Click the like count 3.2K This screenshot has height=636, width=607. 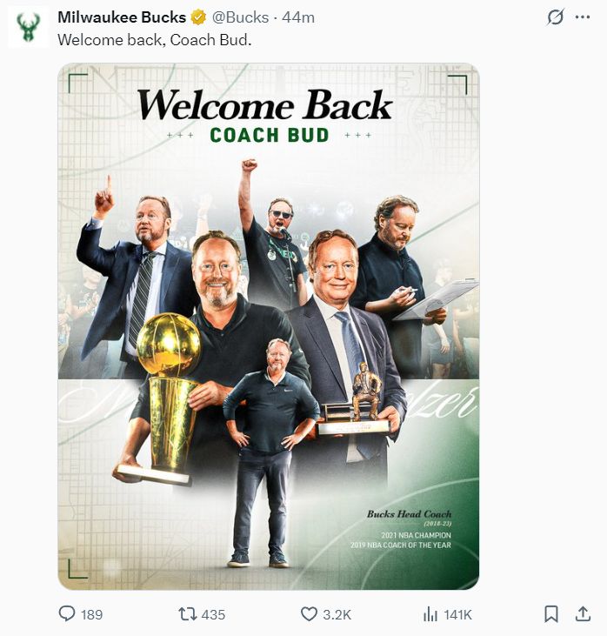(337, 615)
